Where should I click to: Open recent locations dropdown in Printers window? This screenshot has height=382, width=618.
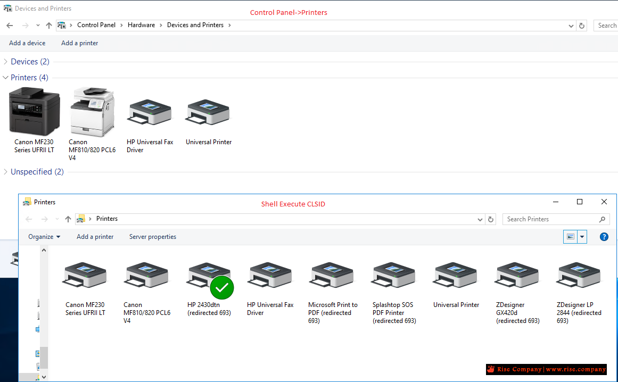[57, 219]
